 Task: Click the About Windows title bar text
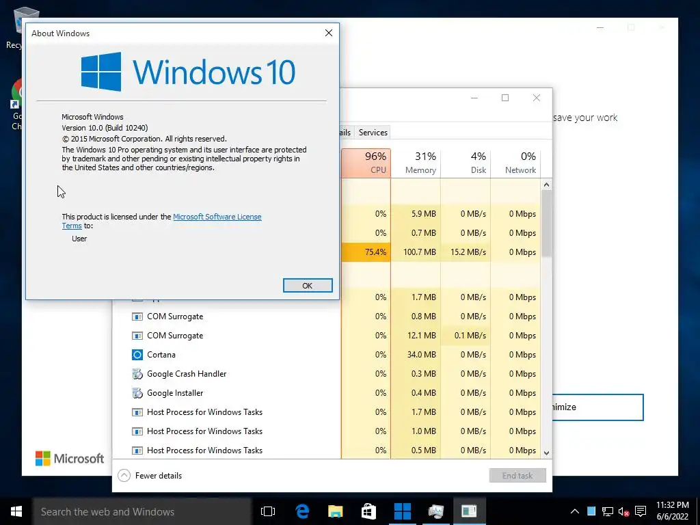[60, 33]
